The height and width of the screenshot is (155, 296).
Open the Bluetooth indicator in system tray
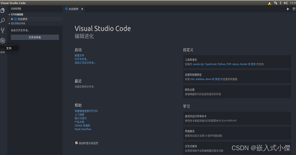point(281,3)
